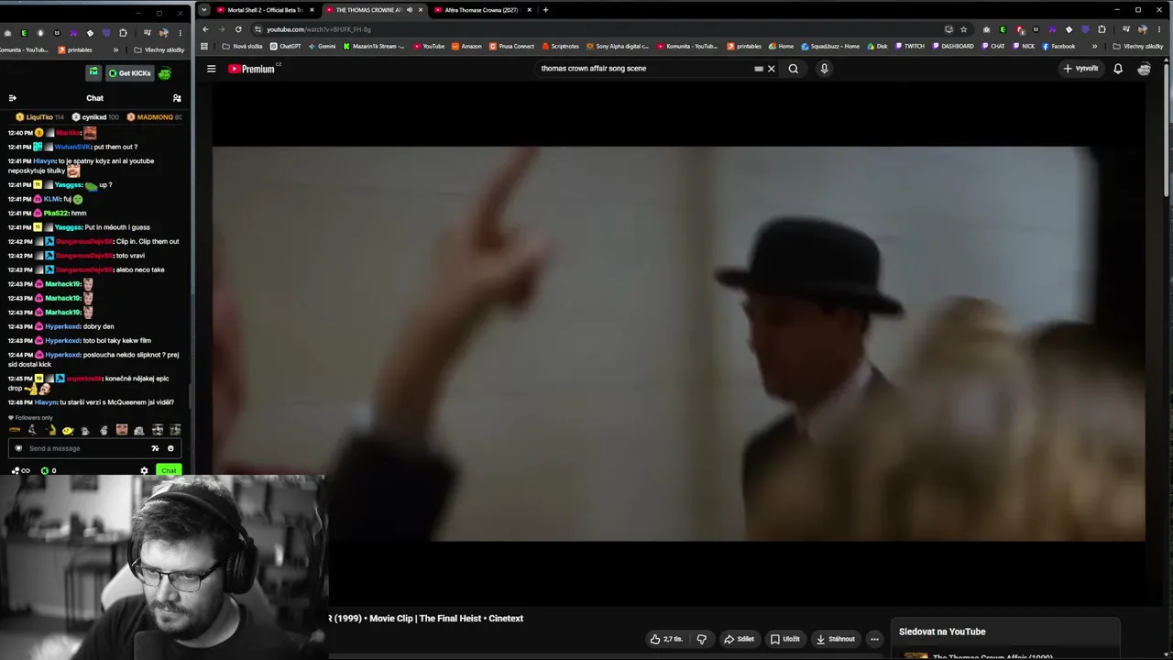Screen dimensions: 1173x660
Task: Open the TWITCH bookmark
Action: tap(910, 46)
